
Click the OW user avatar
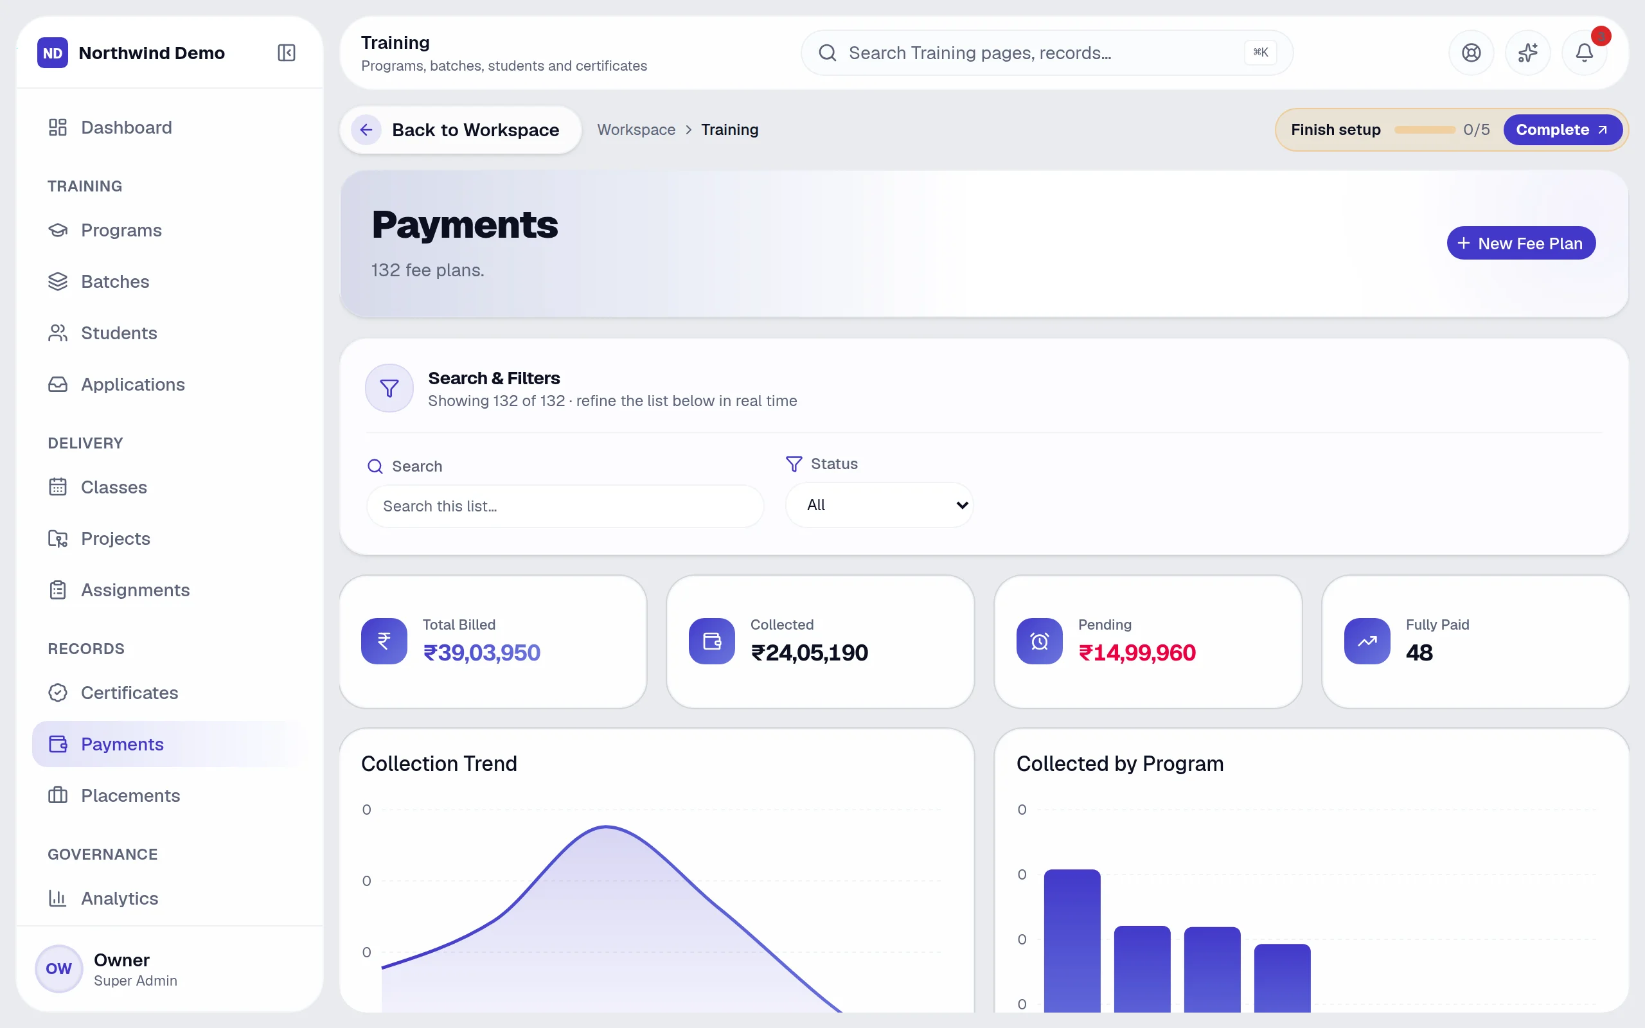(58, 968)
